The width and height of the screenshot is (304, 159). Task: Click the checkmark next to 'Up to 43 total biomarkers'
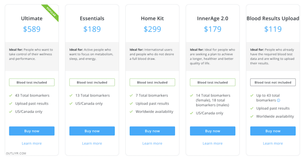pos(252,95)
